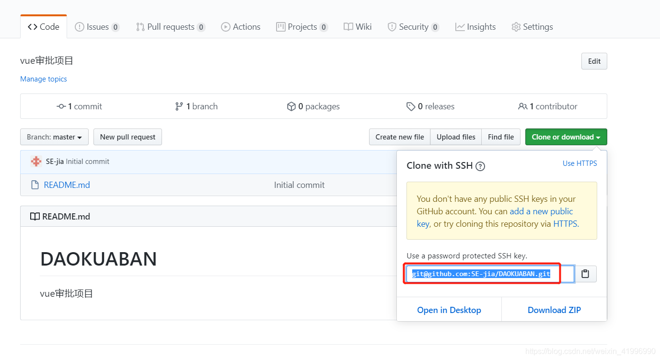Click the branch icon beside 1 branch
660x360 pixels.
point(179,106)
